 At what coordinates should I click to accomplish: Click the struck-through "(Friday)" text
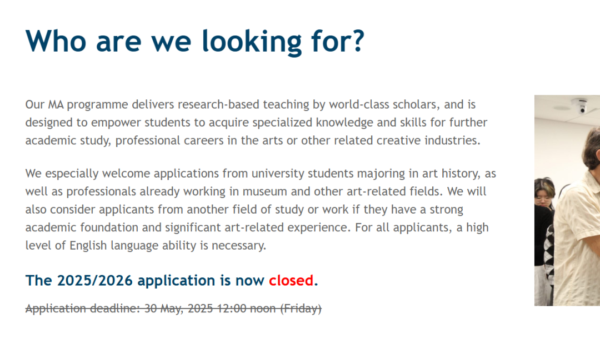[x=301, y=309]
